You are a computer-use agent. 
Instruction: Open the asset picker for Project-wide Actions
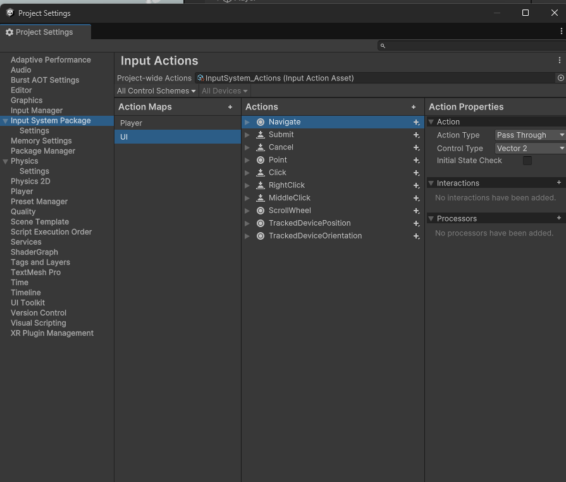pos(560,78)
